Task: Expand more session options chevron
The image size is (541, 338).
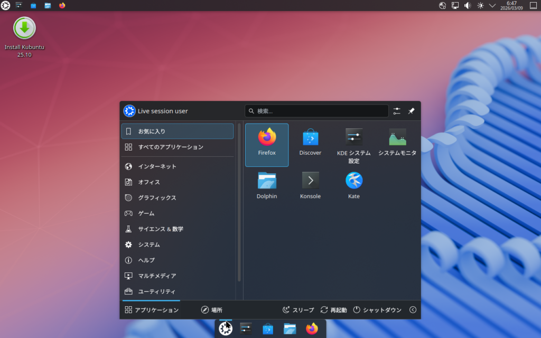Action: pos(413,310)
